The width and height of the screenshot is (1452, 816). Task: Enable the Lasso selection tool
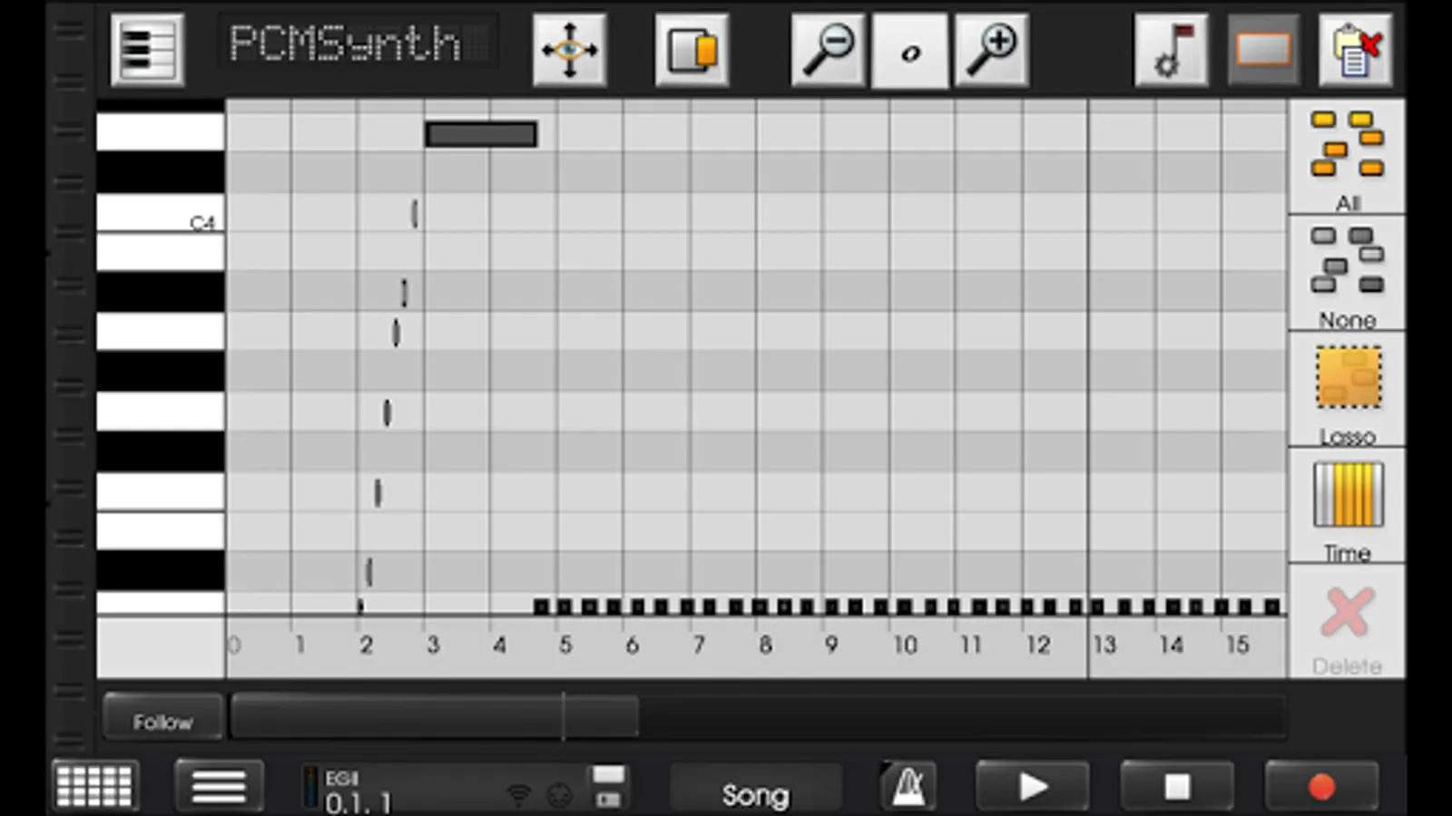pyautogui.click(x=1347, y=390)
